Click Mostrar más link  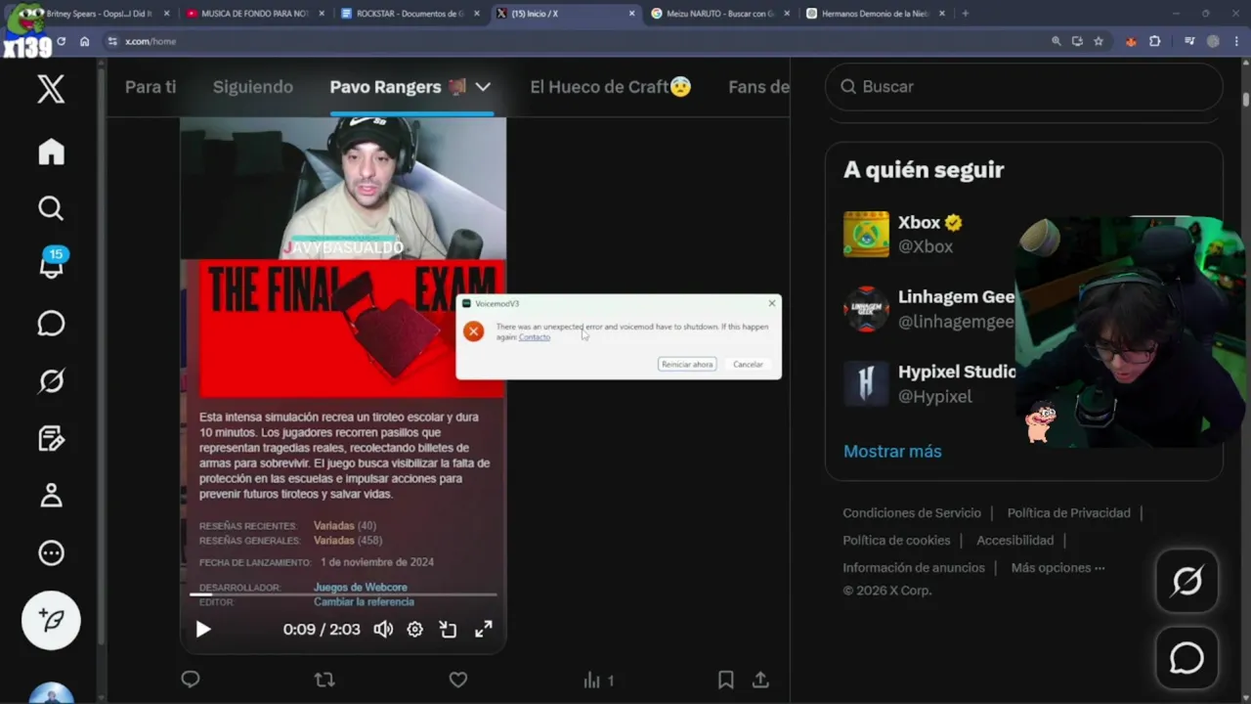pos(892,451)
